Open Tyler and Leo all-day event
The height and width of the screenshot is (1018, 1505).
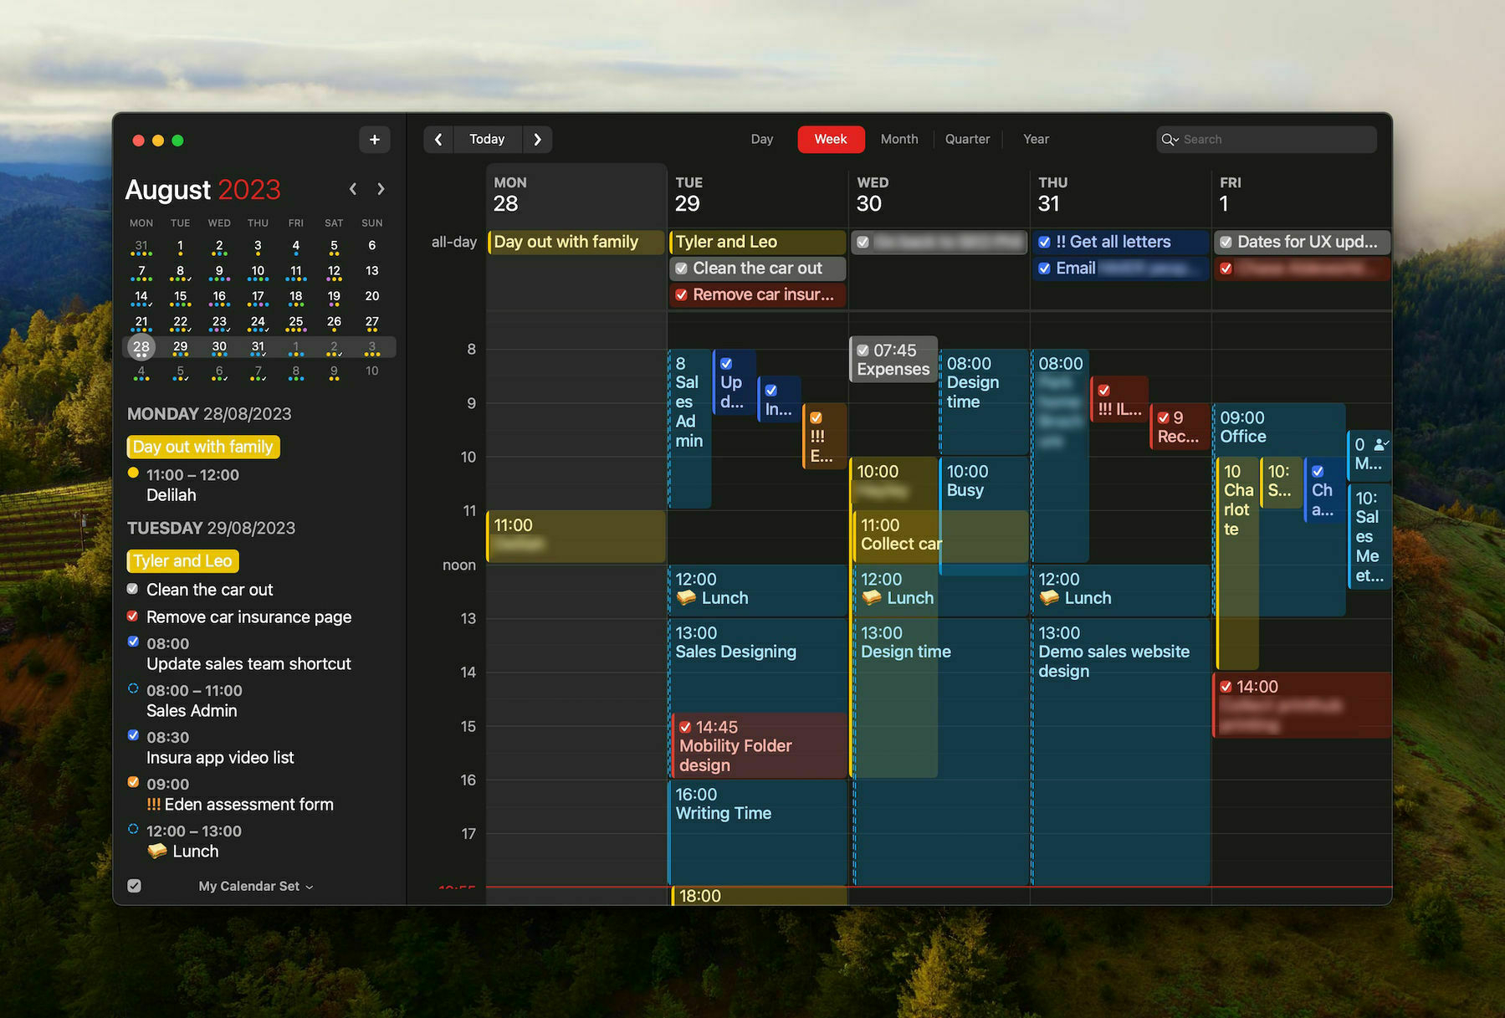(757, 243)
